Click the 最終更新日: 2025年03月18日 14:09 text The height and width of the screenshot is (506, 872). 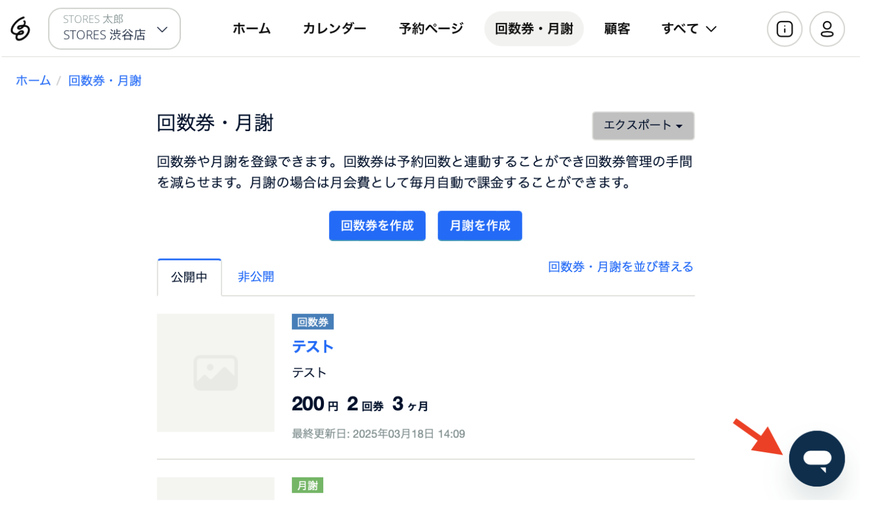coord(378,434)
